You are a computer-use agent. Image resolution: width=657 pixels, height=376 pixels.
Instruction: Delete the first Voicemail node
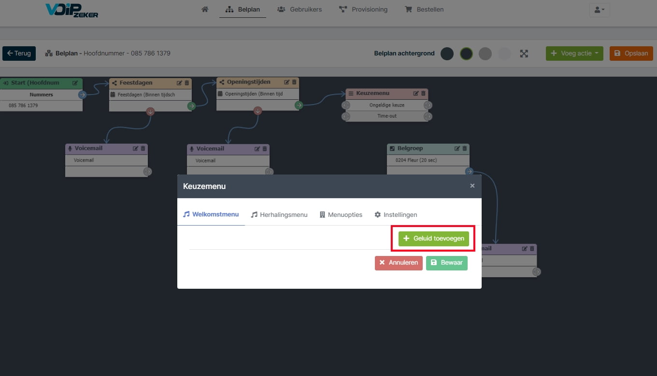pos(143,148)
